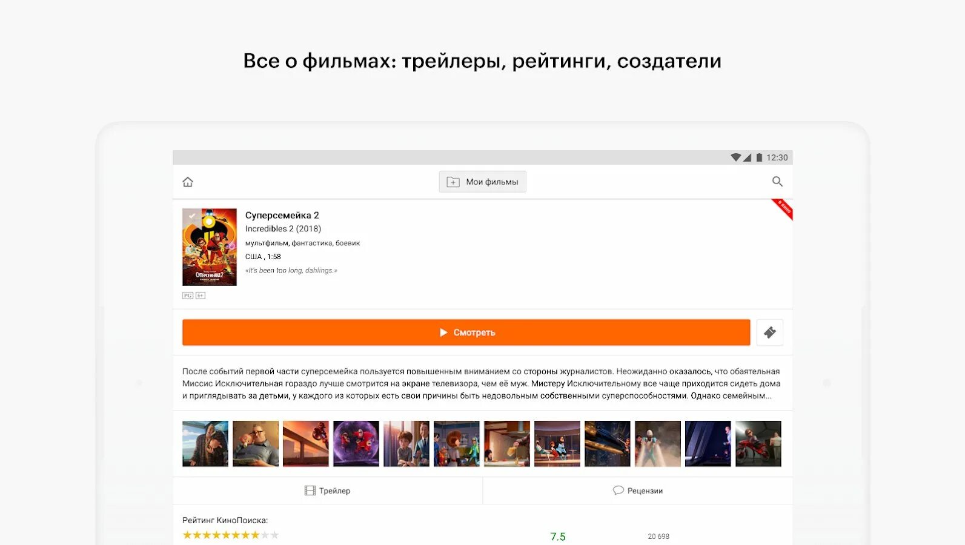Screen dimensions: 965x545
Task: Open the Мои фильмы folder button
Action: click(482, 182)
